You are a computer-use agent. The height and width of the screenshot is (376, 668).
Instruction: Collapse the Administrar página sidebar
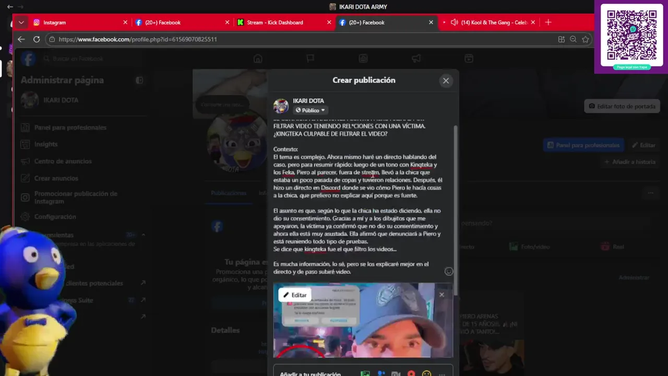coord(139,80)
